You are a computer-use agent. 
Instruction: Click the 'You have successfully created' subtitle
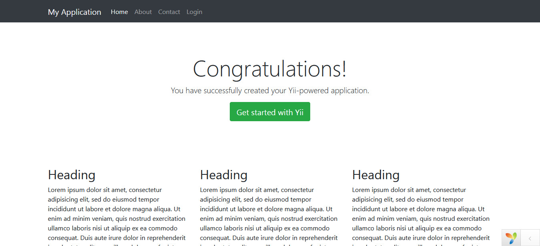coord(270,91)
